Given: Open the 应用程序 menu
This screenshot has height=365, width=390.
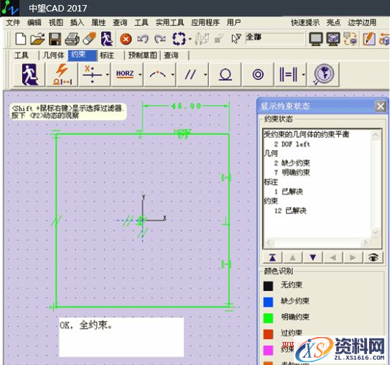Looking at the screenshot, I should coord(205,23).
